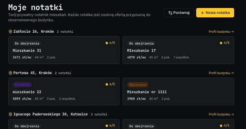
Task: Open Profil budynku for Portowa 45
Action: point(221,73)
